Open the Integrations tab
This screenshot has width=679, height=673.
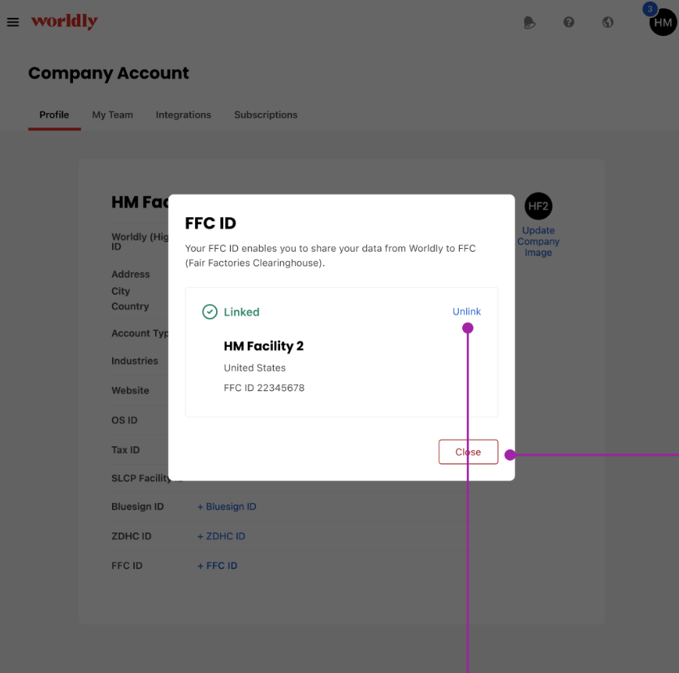click(x=183, y=115)
